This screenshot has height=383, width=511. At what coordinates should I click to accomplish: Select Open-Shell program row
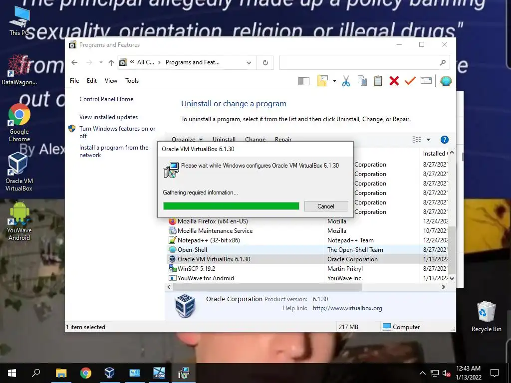pos(308,250)
